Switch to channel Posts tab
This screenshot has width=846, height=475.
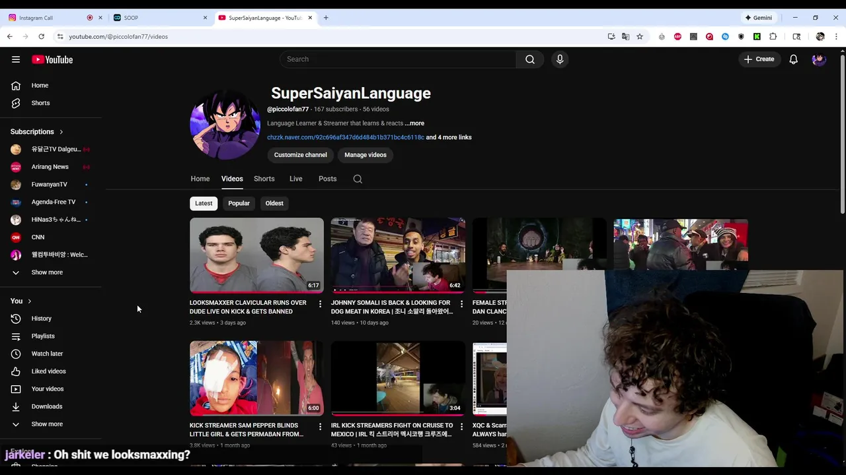pyautogui.click(x=327, y=179)
